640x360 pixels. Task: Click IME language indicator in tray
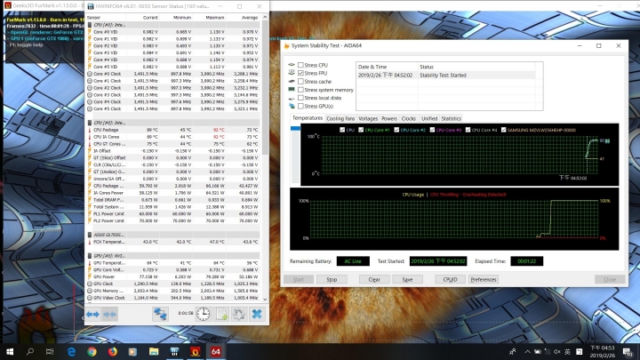coord(567,351)
